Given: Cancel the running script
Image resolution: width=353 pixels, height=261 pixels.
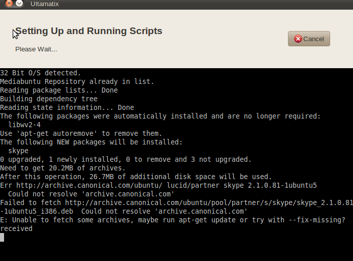Looking at the screenshot, I should (309, 39).
